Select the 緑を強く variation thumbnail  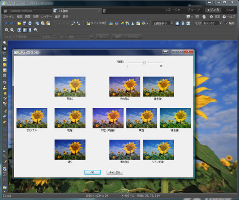pos(175,118)
